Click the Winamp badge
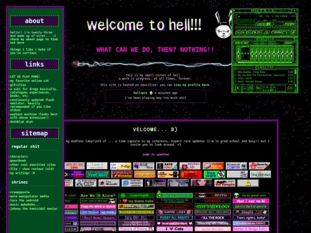Image resolution: width=311 pixels, height=233 pixels. [122, 174]
